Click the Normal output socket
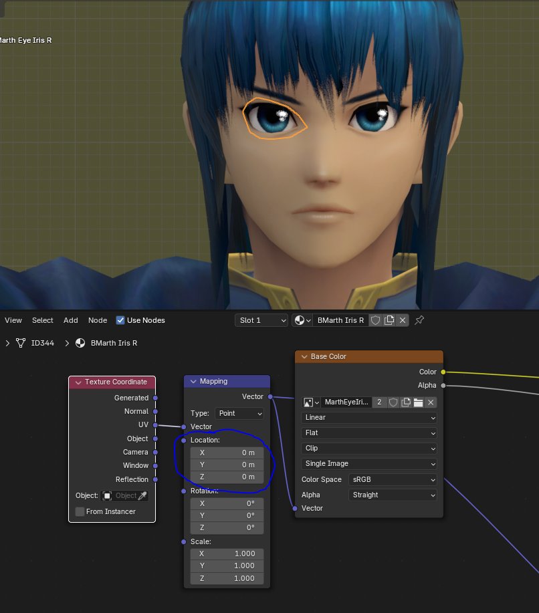539x613 pixels. click(155, 411)
